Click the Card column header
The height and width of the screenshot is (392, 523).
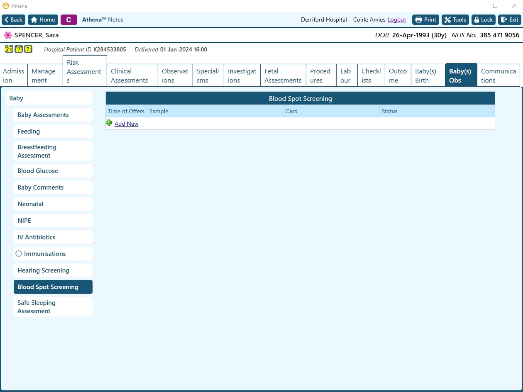tap(331, 111)
